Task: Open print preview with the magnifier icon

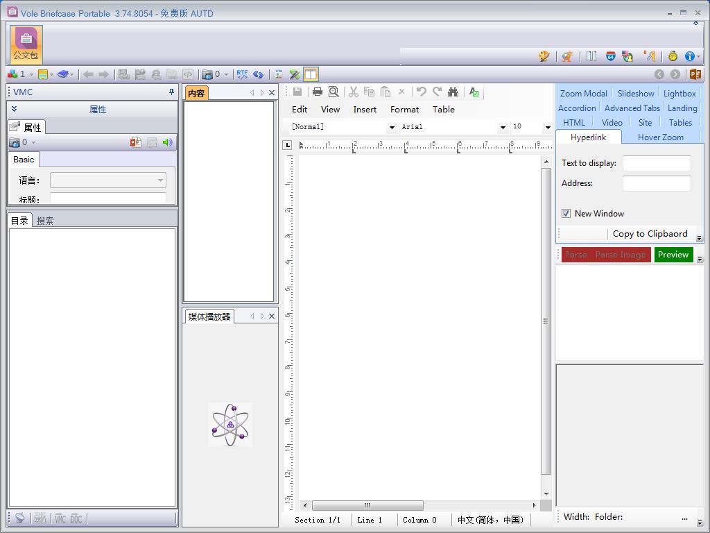Action: pos(334,92)
